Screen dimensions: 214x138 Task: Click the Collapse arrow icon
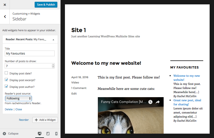pyautogui.click(x=4, y=134)
